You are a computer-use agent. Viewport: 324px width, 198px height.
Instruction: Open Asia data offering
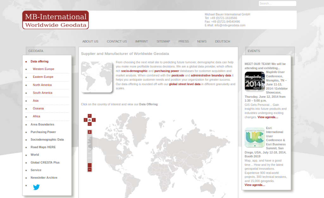click(35, 101)
